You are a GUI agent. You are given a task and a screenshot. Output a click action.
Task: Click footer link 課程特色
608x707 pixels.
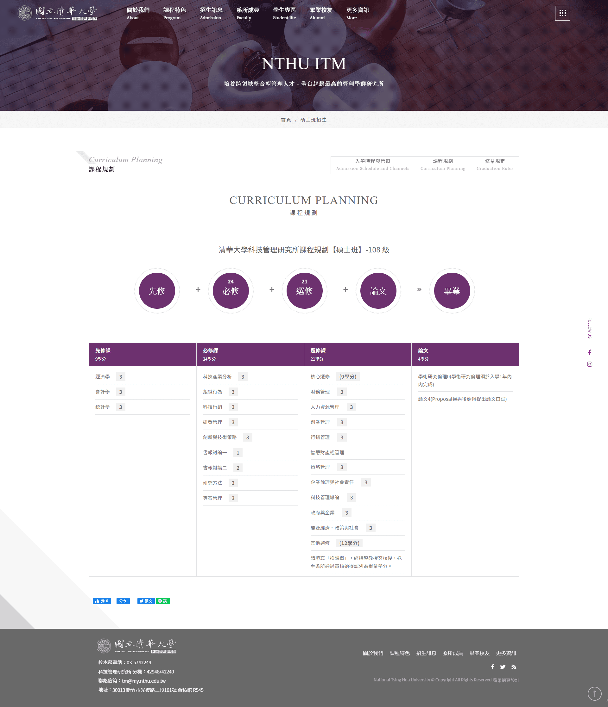pyautogui.click(x=400, y=653)
